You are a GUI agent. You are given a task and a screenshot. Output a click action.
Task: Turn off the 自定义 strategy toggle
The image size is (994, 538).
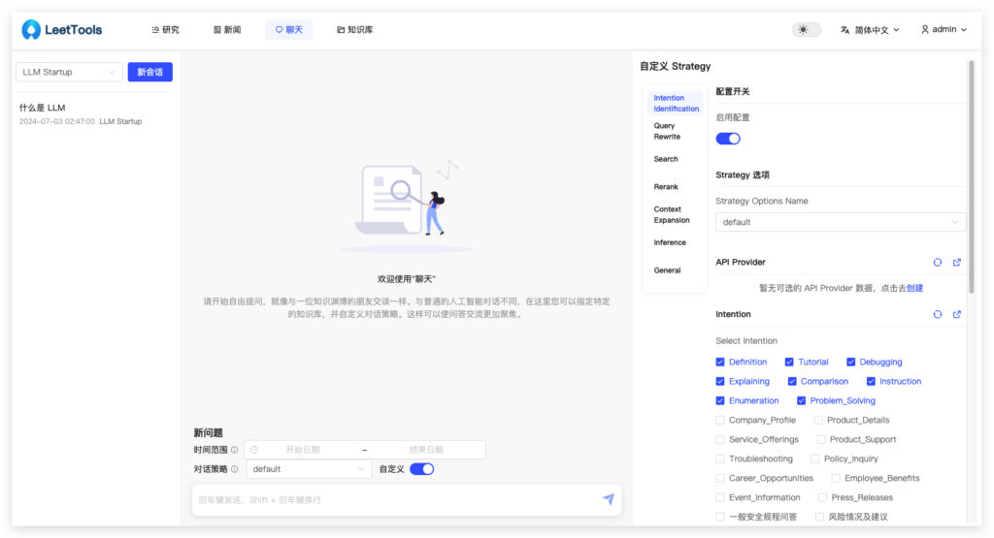[421, 469]
